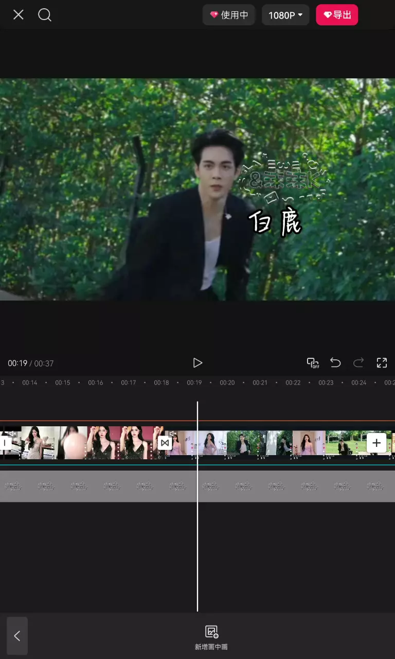Image resolution: width=395 pixels, height=659 pixels.
Task: Expand the 1080P resolution dropdown
Action: [x=285, y=15]
